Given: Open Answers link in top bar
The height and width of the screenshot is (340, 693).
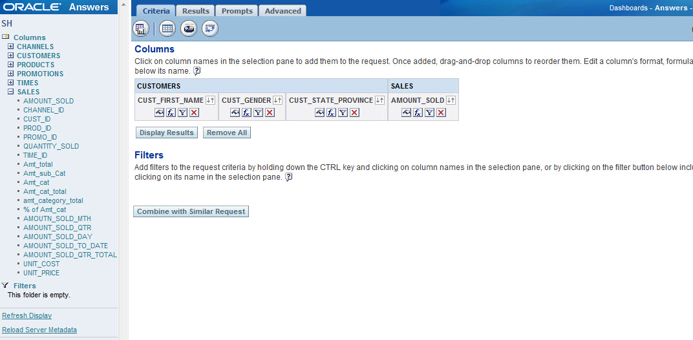Looking at the screenshot, I should (670, 8).
